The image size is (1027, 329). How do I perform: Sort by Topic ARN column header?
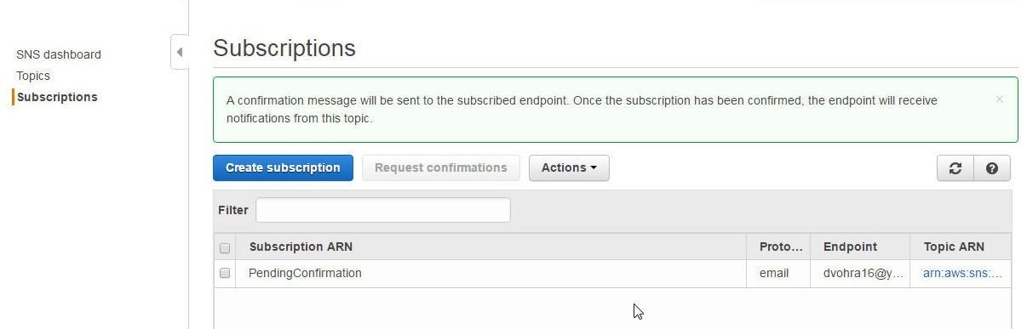(x=954, y=247)
